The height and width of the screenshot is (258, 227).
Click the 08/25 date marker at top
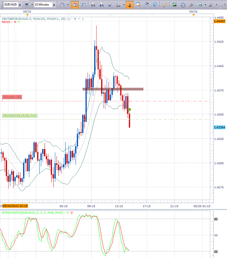click(x=27, y=12)
